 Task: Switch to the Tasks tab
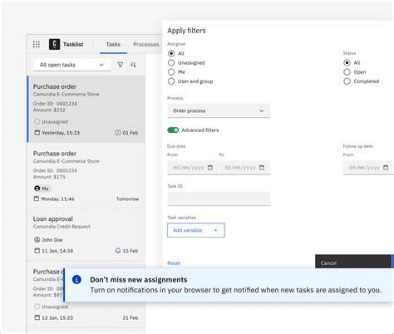click(x=113, y=44)
